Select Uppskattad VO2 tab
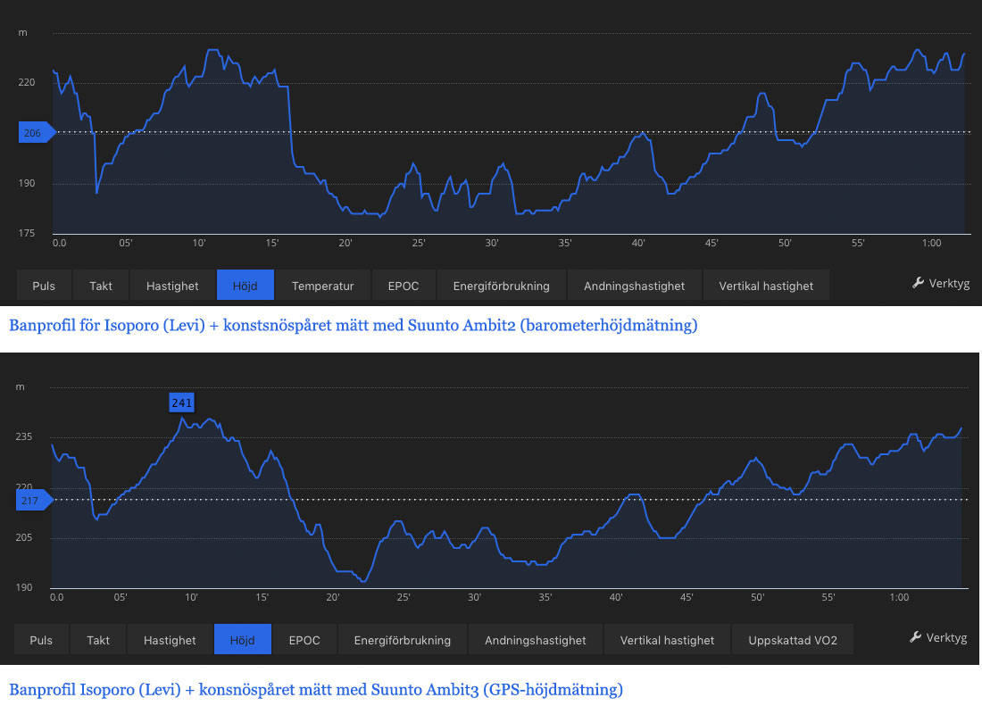 [x=792, y=640]
